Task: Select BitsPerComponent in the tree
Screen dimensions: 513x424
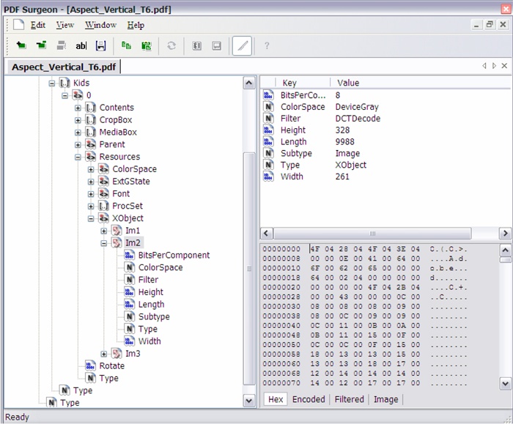Action: (173, 255)
